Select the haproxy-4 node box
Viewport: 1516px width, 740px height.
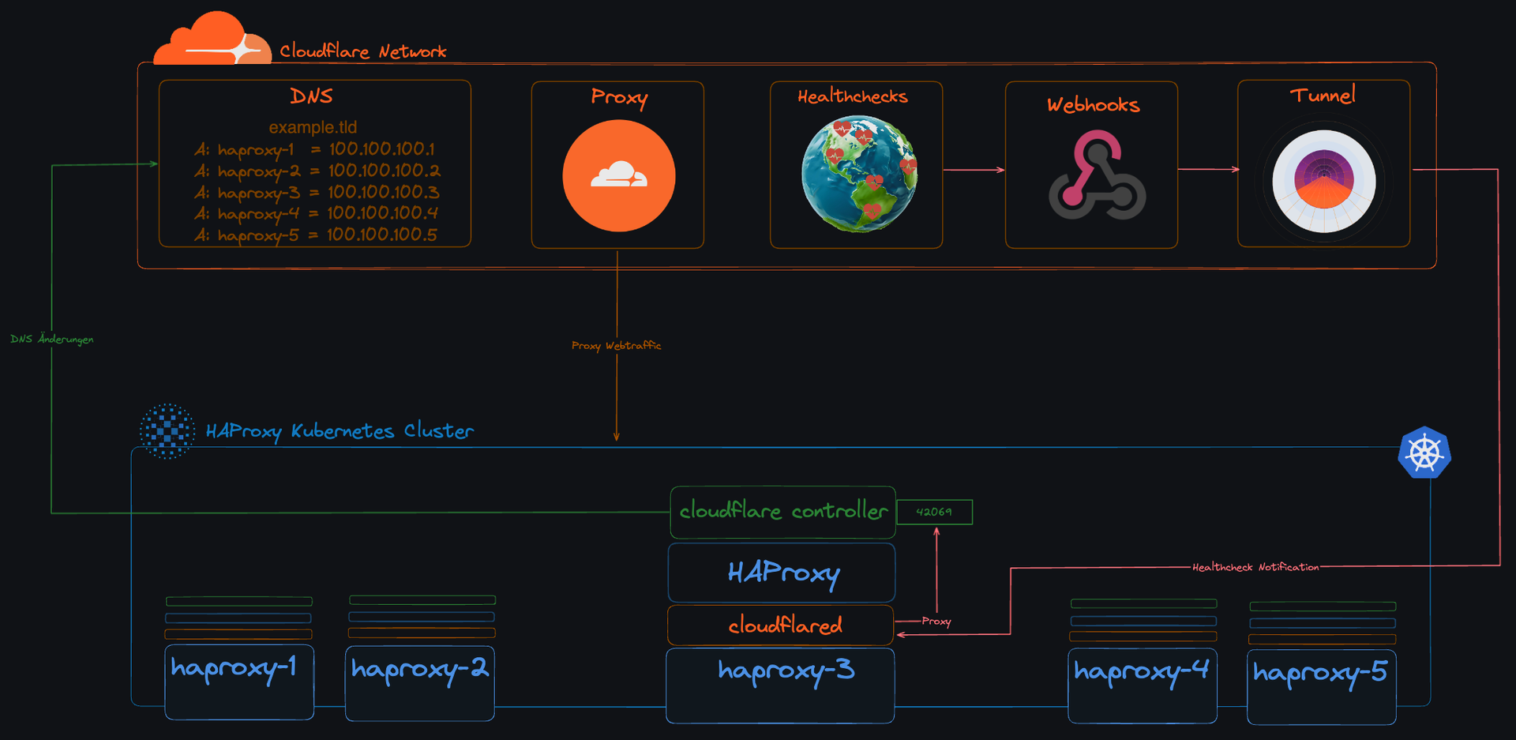tap(1142, 686)
